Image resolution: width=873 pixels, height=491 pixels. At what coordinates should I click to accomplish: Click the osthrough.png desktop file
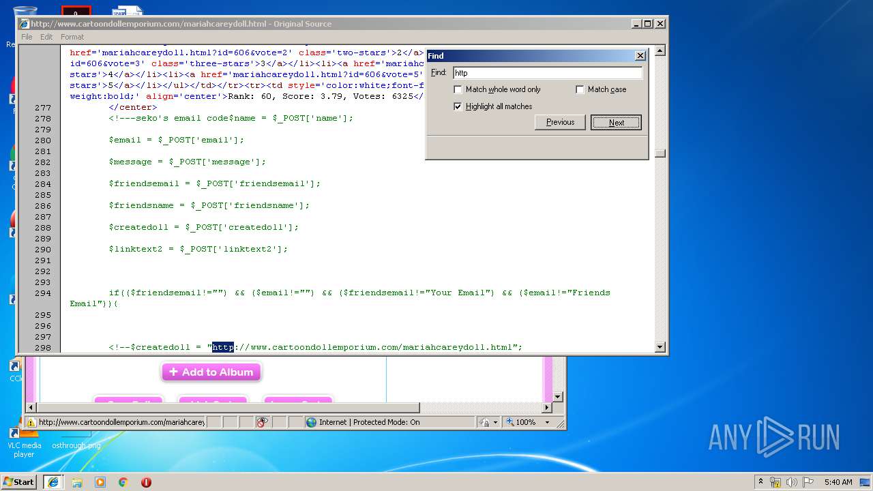pyautogui.click(x=76, y=445)
